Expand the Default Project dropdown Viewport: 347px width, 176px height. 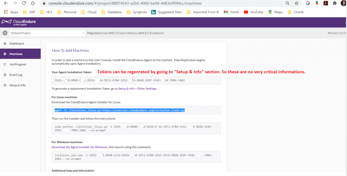[x=47, y=33]
